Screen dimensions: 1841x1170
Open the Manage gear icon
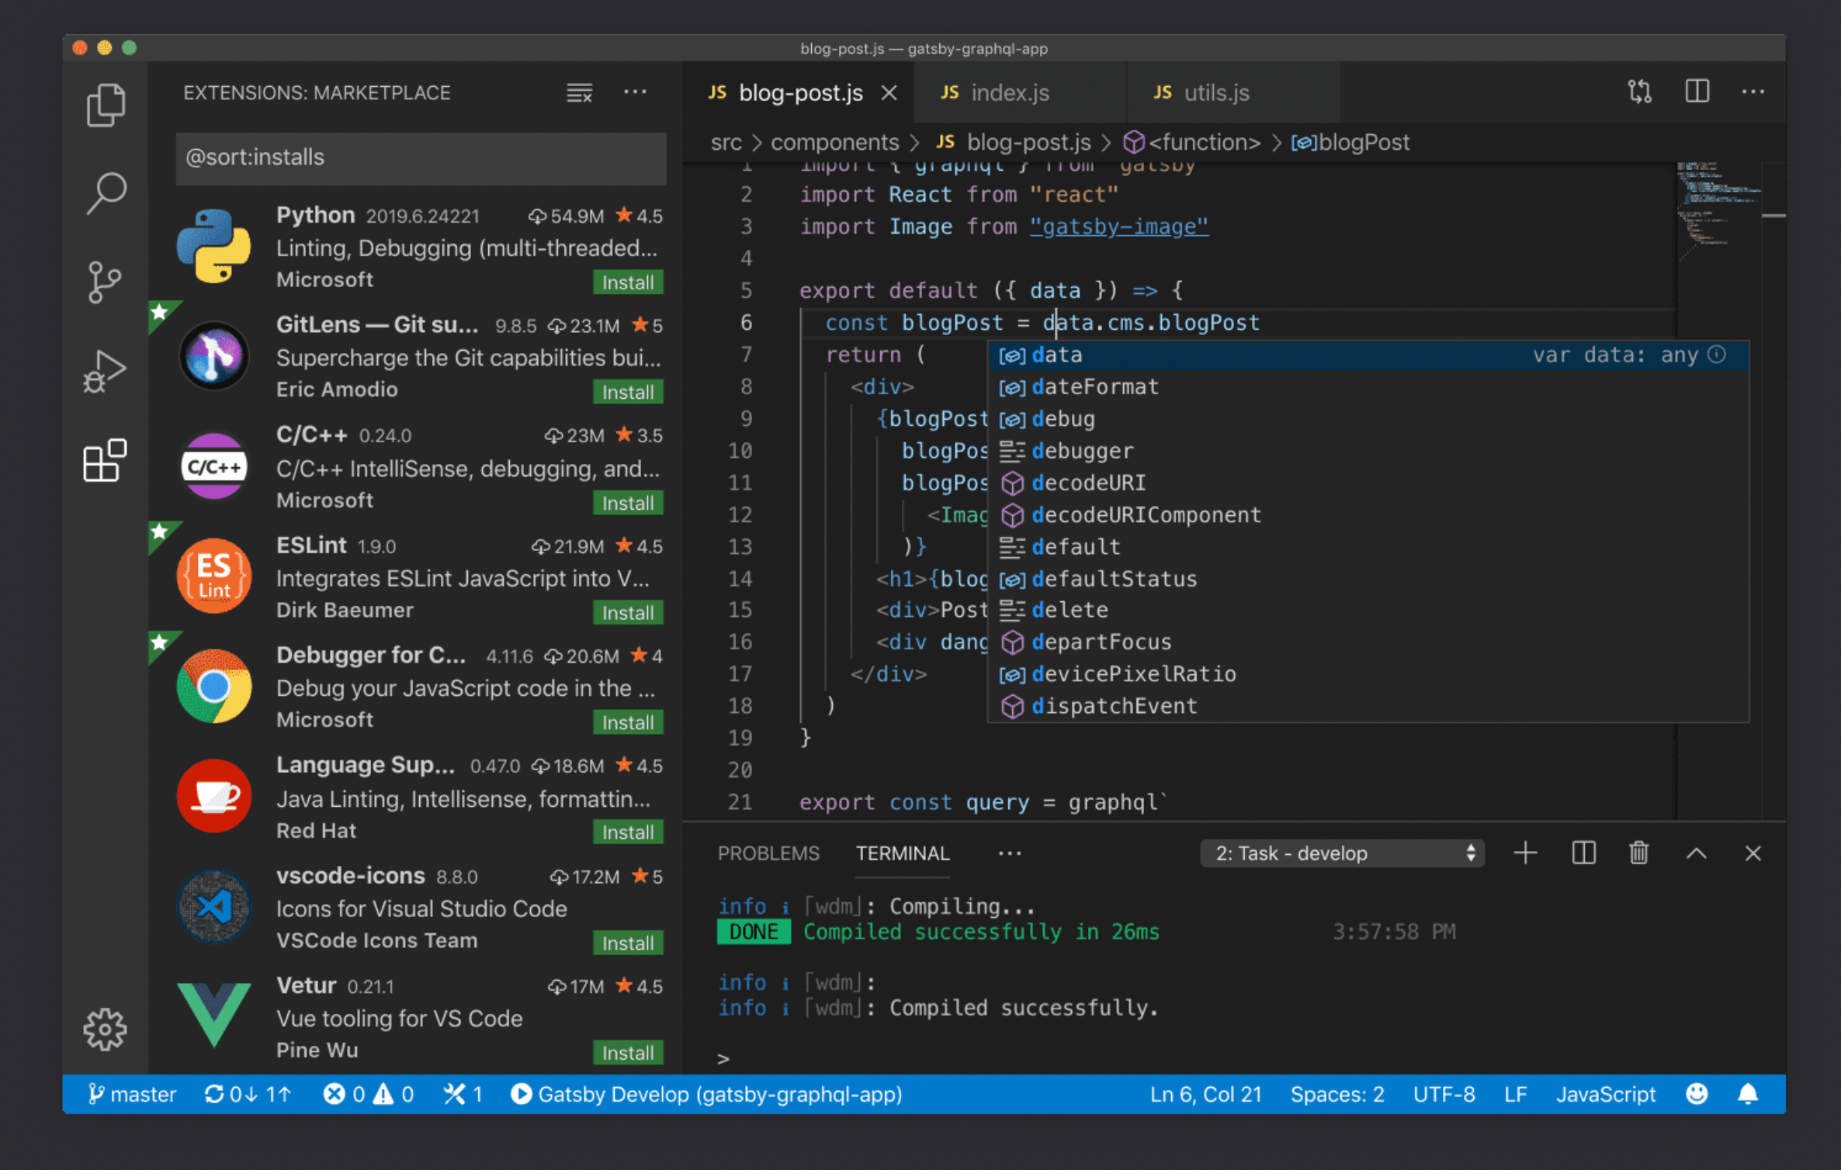click(105, 1030)
